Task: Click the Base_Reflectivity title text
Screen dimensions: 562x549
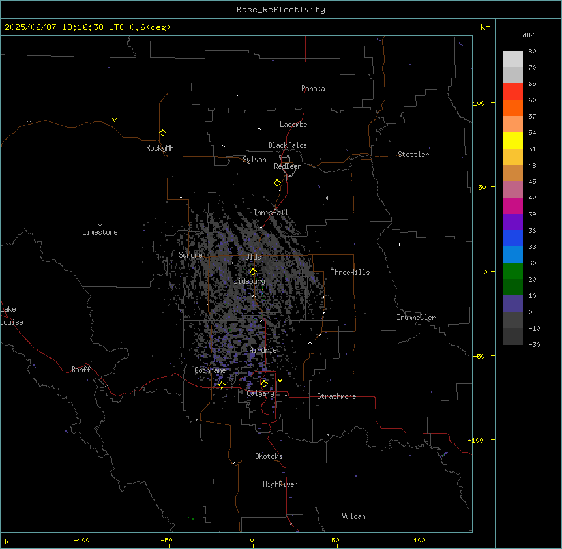Action: pyautogui.click(x=281, y=10)
